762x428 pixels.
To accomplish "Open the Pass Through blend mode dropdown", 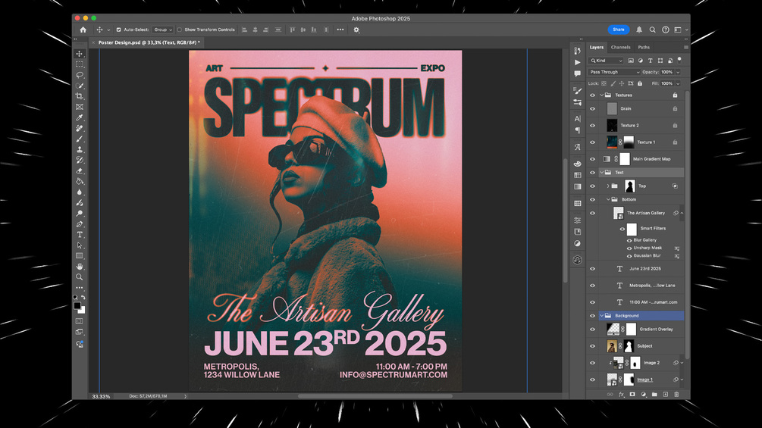I will tap(615, 72).
